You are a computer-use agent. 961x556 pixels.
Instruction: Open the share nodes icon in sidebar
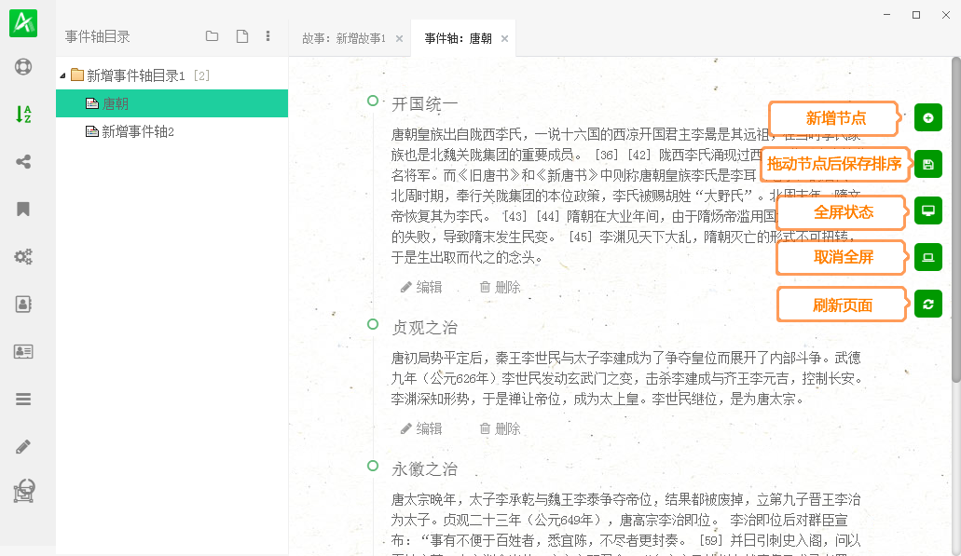(23, 162)
